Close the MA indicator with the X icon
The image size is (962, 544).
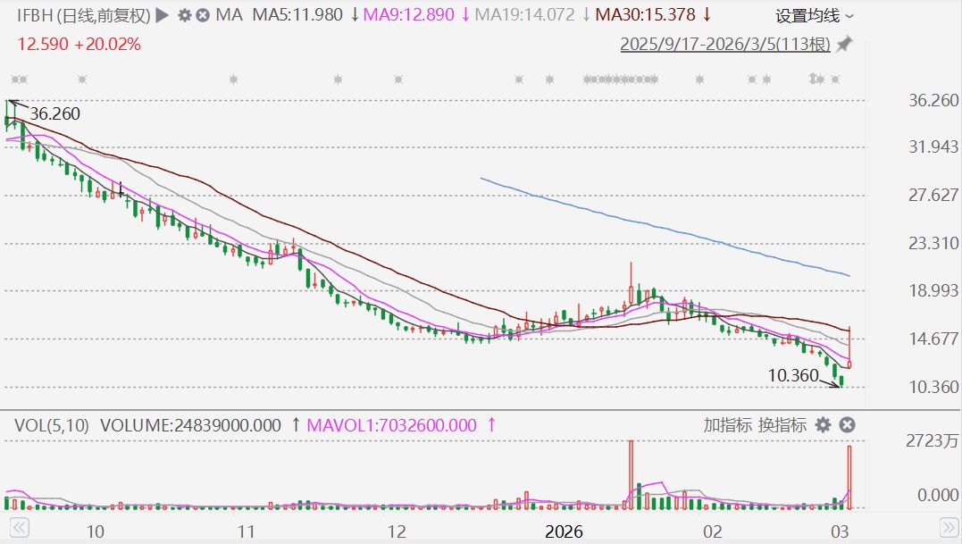click(x=203, y=15)
